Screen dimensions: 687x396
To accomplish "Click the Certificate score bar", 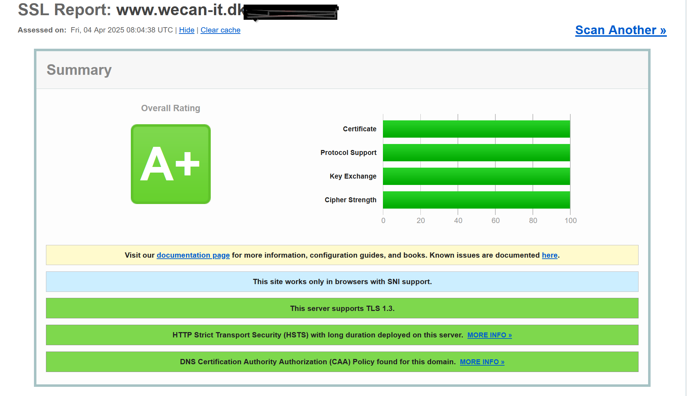I will 476,129.
